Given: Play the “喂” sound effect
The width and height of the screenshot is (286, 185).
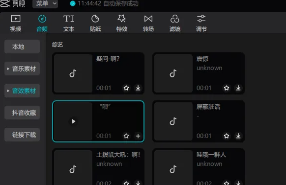Looking at the screenshot, I should [73, 121].
